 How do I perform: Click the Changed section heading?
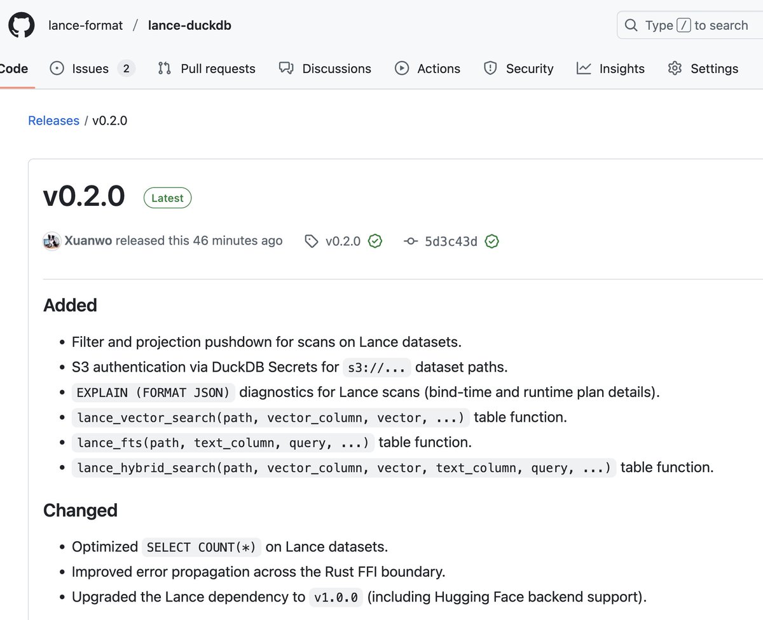pos(80,510)
